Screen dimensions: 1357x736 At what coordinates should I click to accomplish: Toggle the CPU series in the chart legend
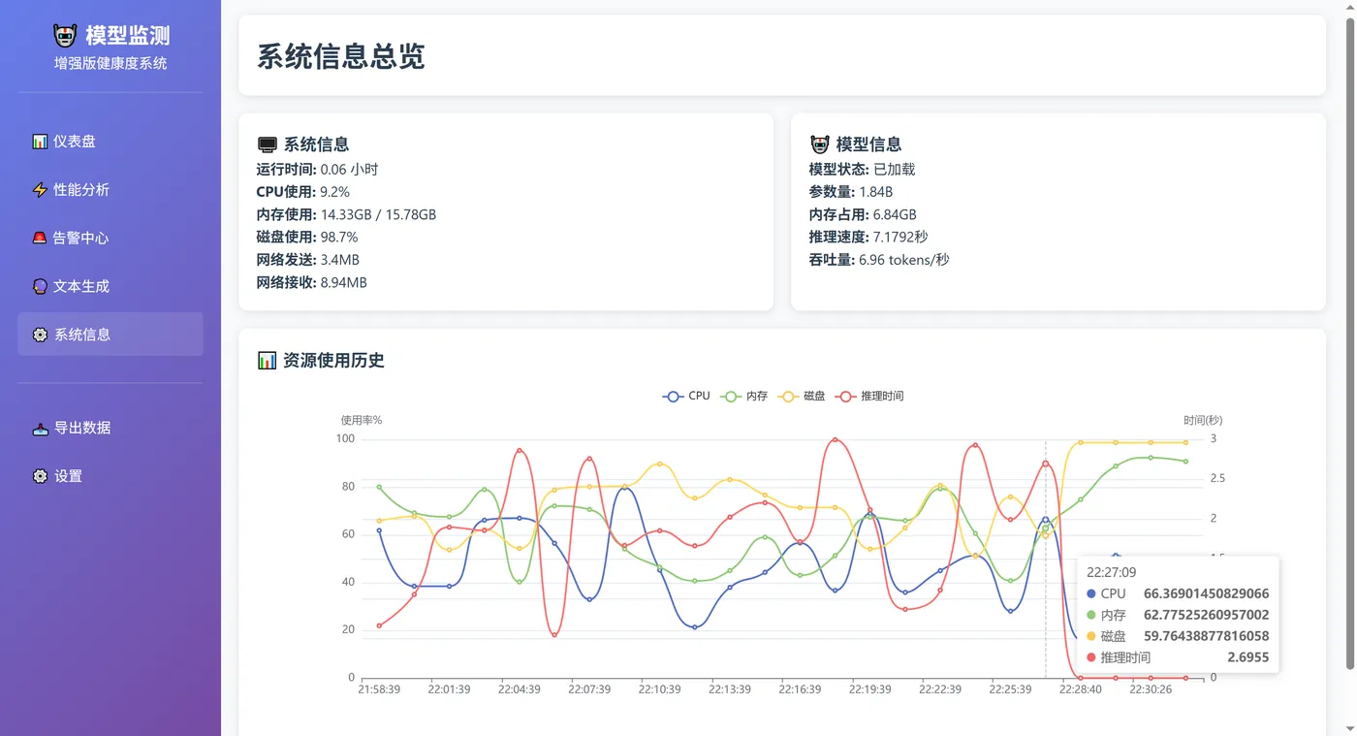[x=685, y=396]
